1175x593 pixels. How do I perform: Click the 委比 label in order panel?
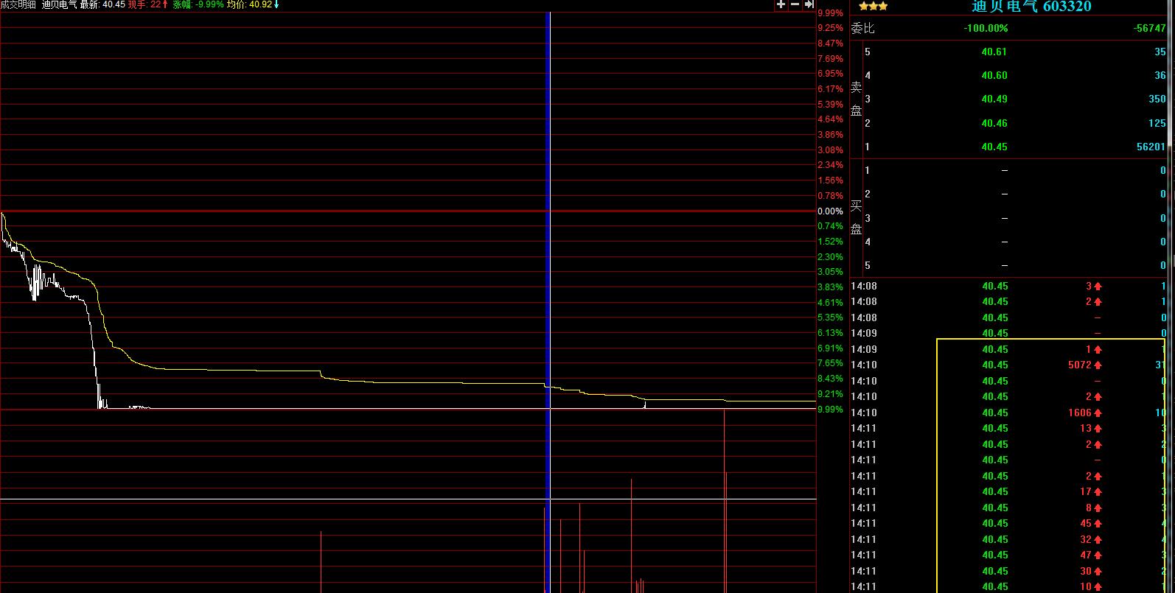[x=862, y=28]
